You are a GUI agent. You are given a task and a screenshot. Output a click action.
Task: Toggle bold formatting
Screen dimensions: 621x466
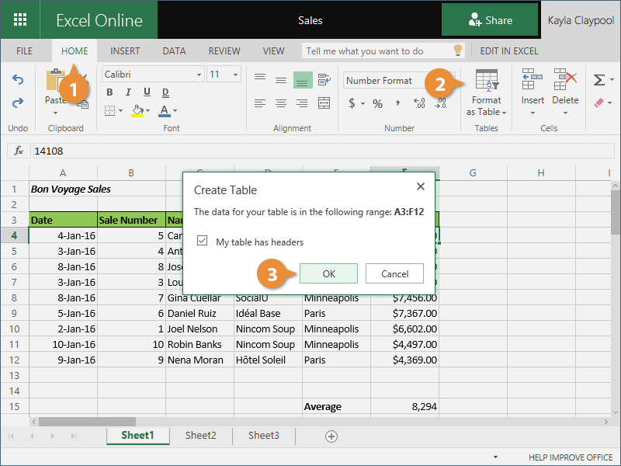click(109, 92)
